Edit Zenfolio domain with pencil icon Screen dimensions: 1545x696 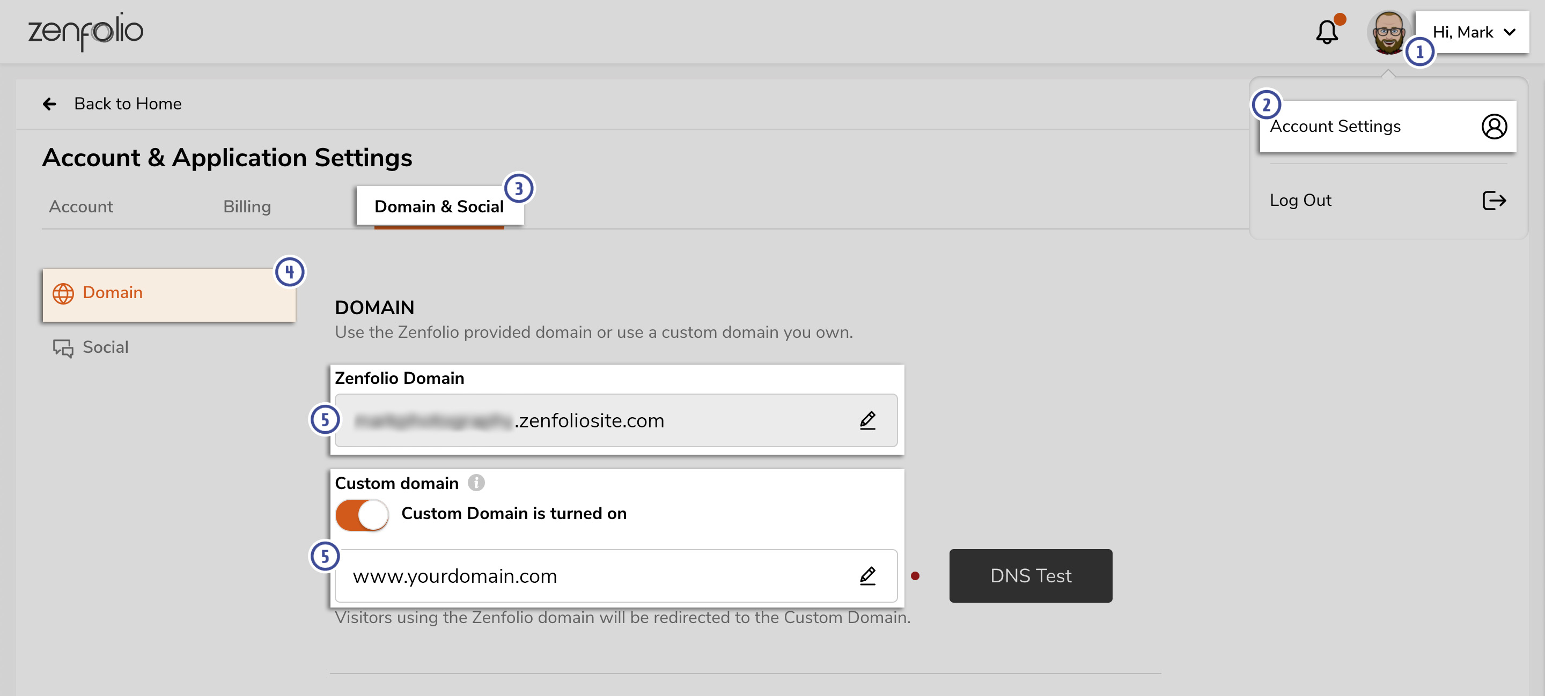[867, 420]
